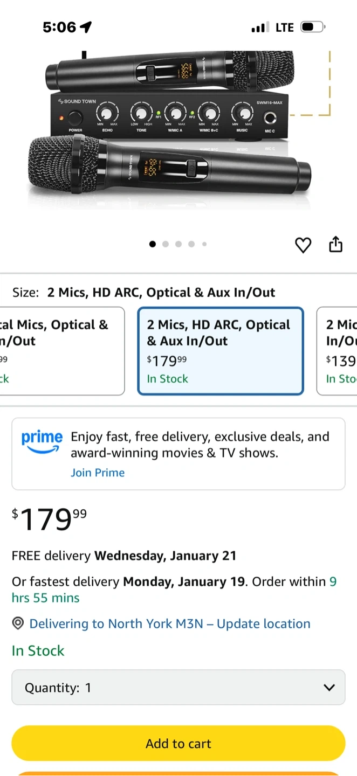The width and height of the screenshot is (357, 776).
Task: Tap the Prime logo
Action: point(42,442)
